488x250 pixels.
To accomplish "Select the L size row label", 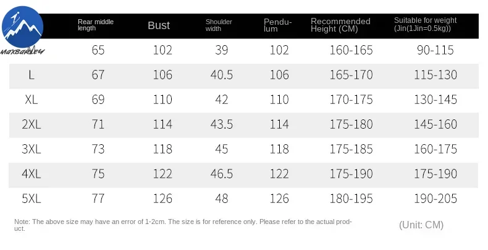I will (32, 75).
